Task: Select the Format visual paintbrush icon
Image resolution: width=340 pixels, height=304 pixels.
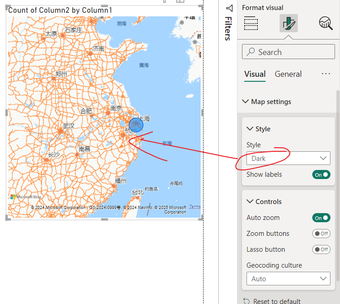Action: click(x=288, y=23)
